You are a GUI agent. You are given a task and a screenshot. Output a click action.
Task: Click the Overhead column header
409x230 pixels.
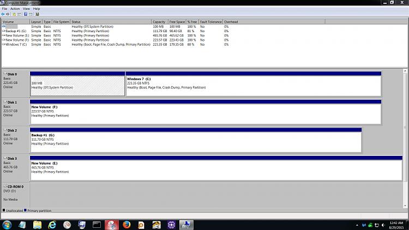click(274, 22)
